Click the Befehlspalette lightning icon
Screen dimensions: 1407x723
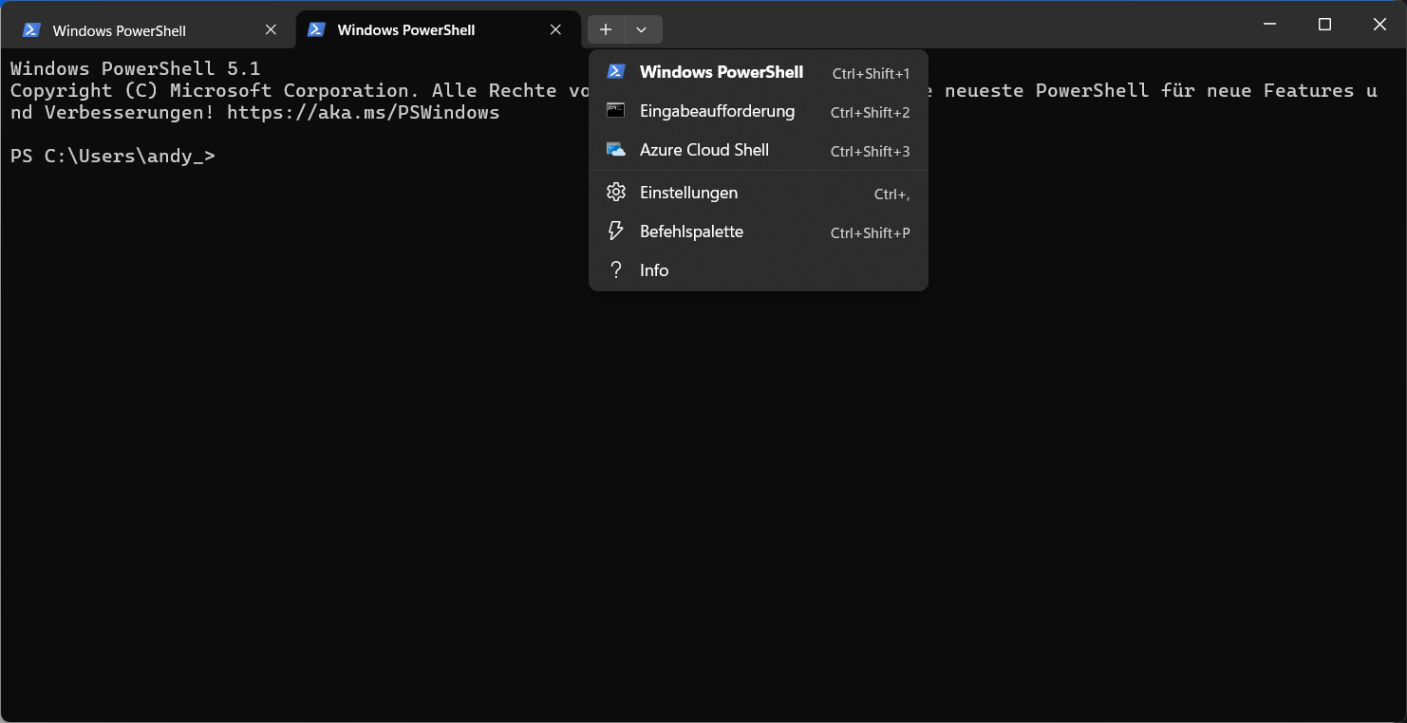(616, 232)
